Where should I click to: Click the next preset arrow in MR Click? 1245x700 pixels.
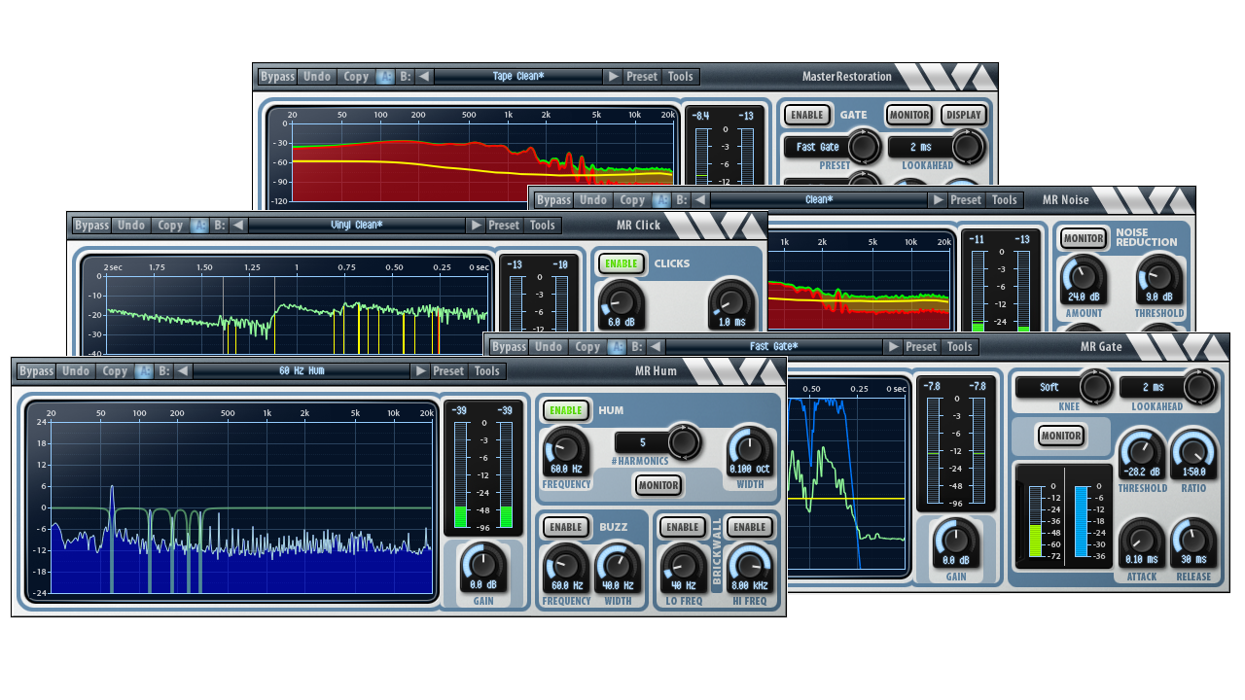(x=477, y=225)
